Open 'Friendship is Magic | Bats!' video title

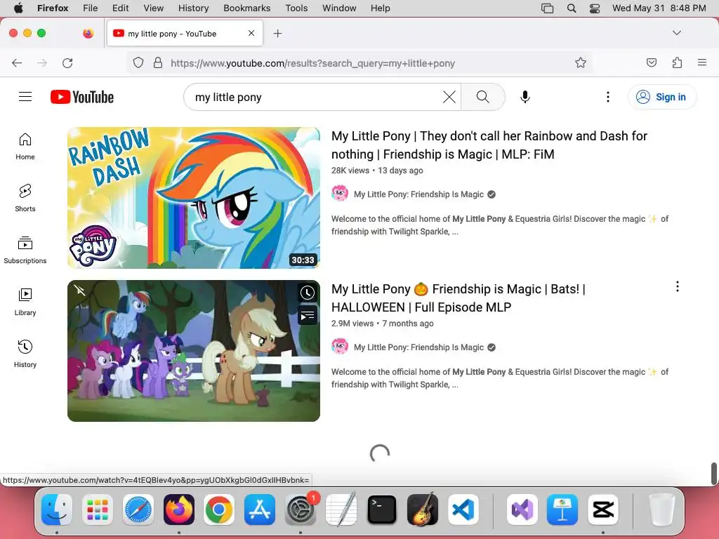coord(458,298)
